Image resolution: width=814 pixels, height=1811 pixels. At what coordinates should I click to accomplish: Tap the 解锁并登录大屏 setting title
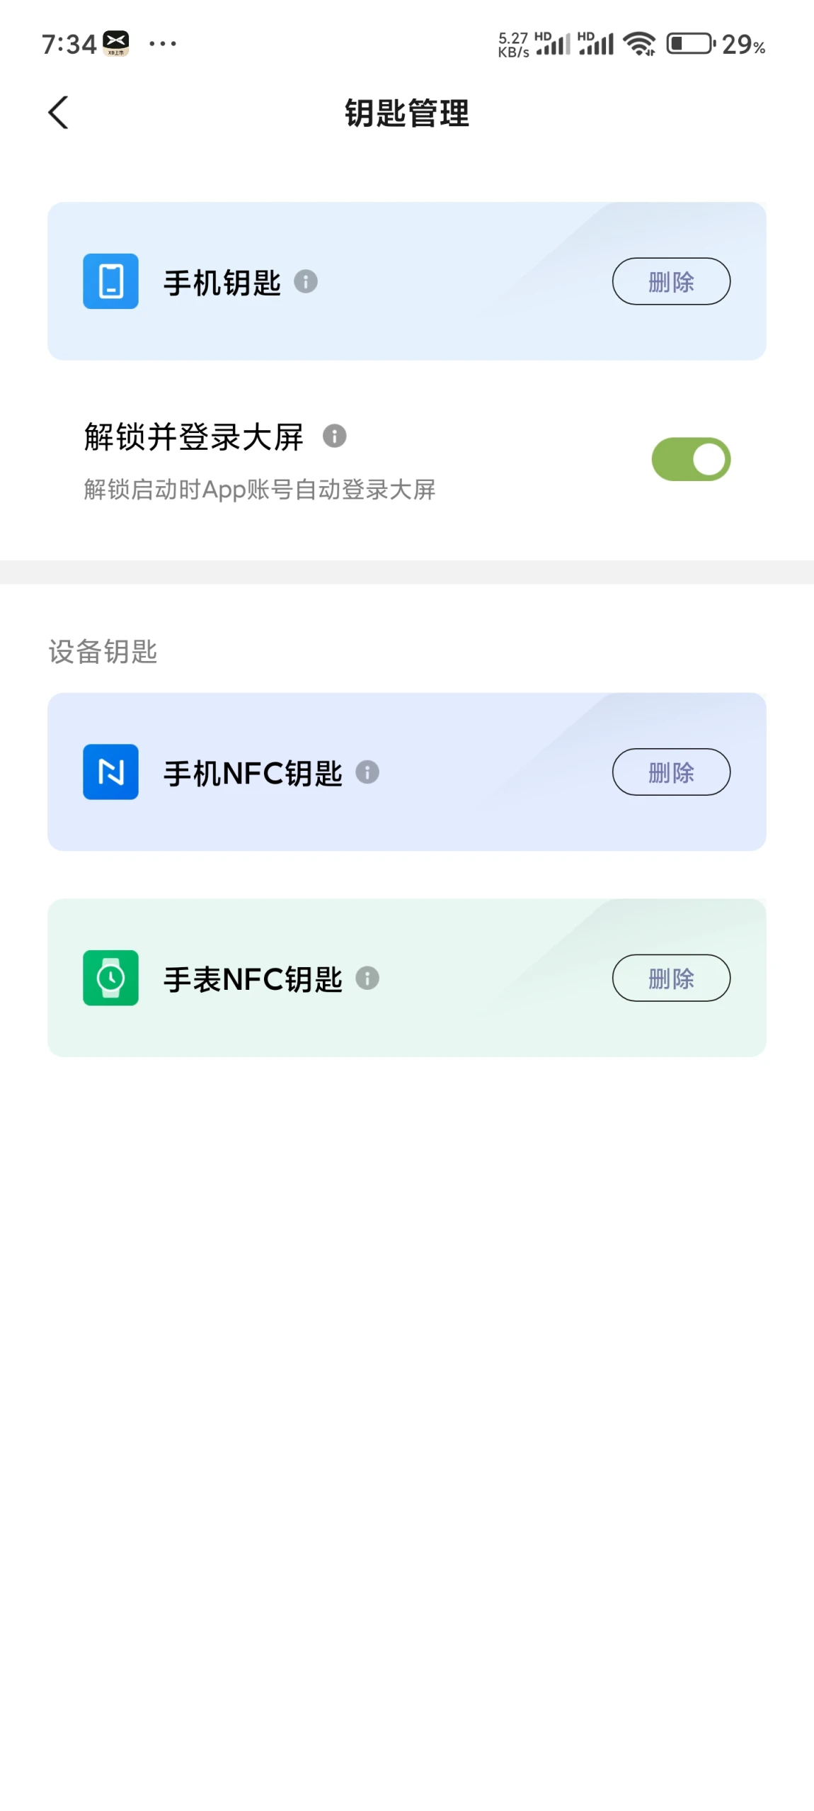tap(194, 436)
